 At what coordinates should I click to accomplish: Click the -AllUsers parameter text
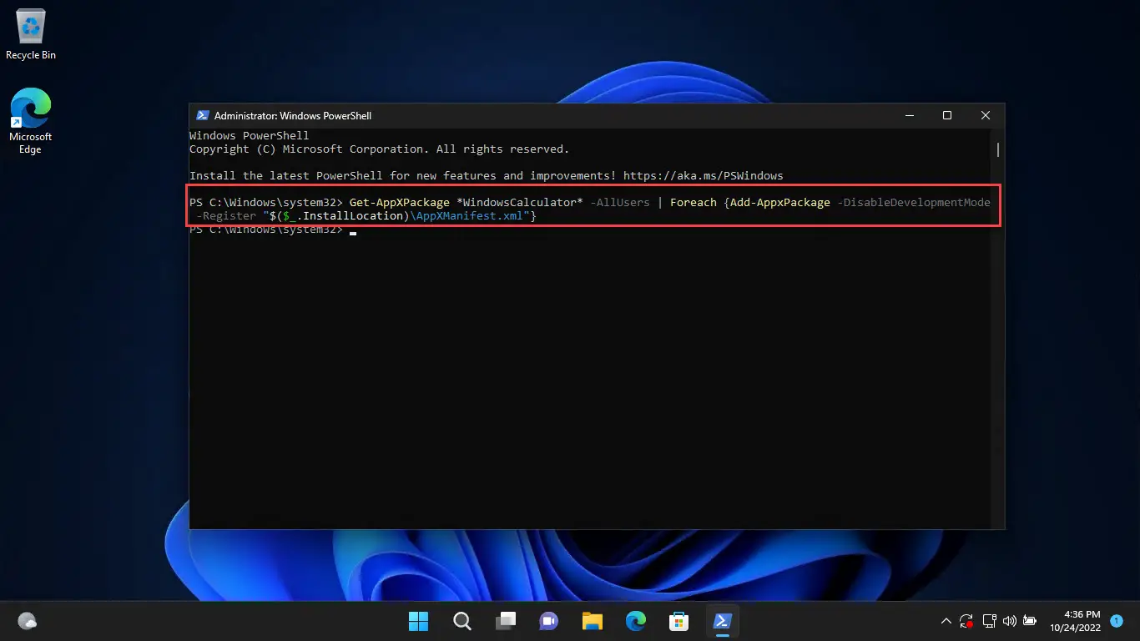(x=619, y=202)
